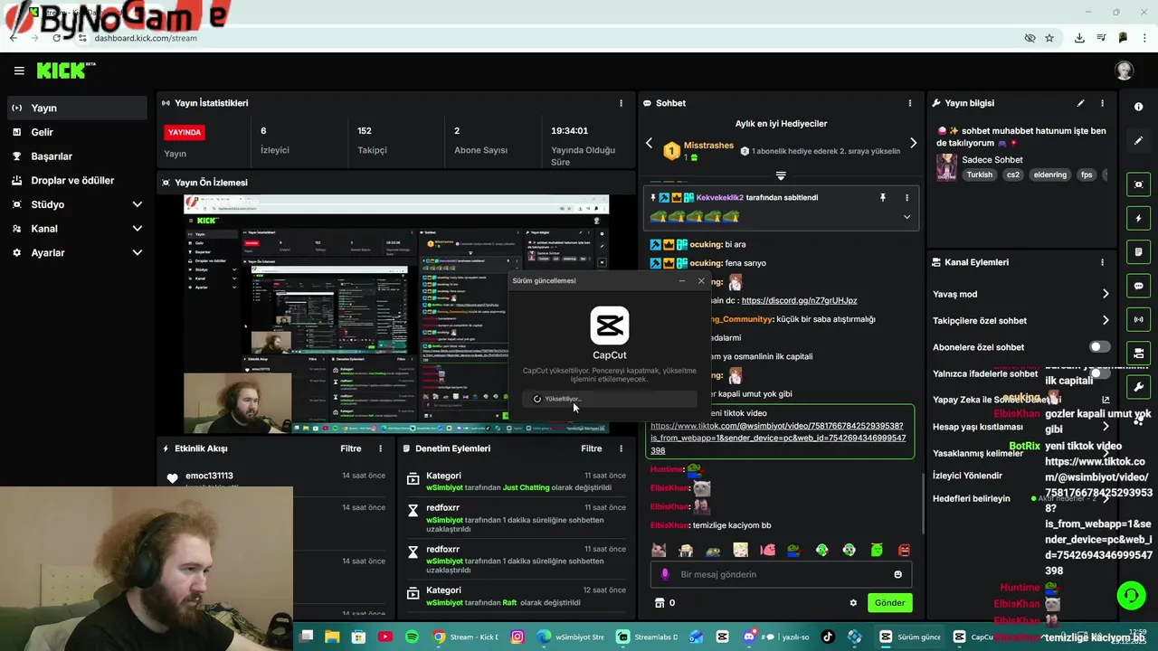Open Yasaklanmış kelimeler action
The width and height of the screenshot is (1158, 651).
tap(978, 453)
